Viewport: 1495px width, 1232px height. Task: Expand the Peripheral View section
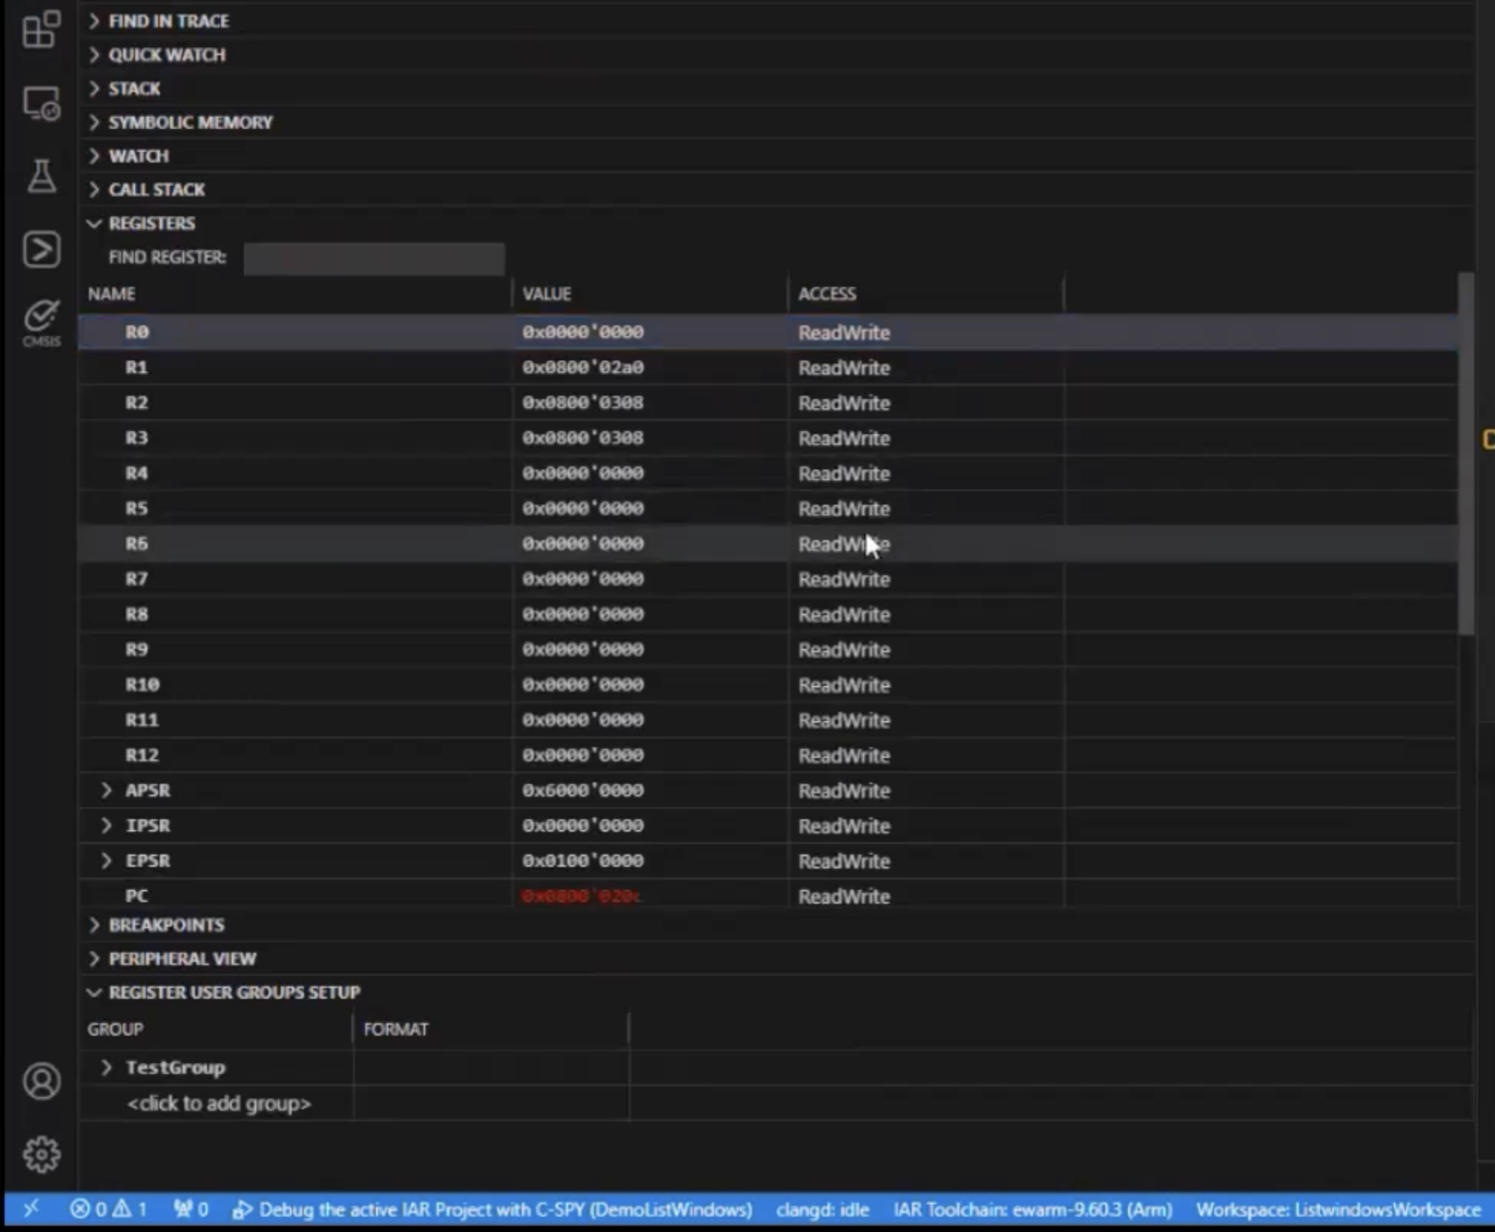[182, 958]
